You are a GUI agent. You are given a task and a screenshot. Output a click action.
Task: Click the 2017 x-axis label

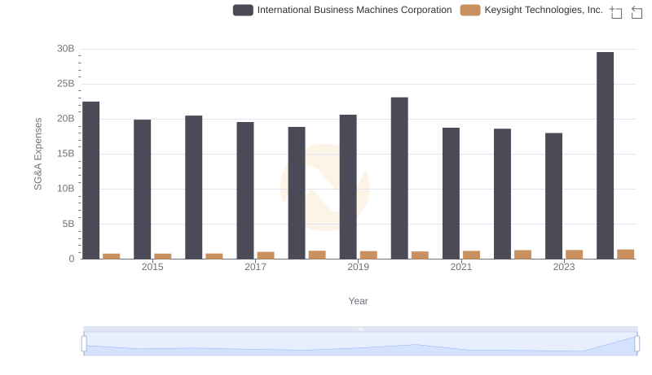(x=255, y=267)
